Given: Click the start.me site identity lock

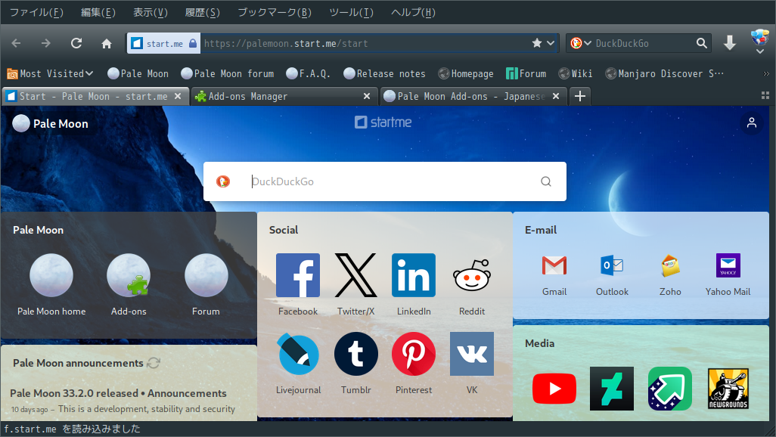Looking at the screenshot, I should (193, 44).
